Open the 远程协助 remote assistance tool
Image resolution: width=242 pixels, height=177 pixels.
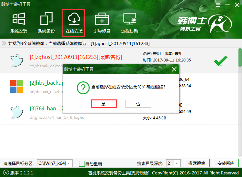tap(129, 23)
